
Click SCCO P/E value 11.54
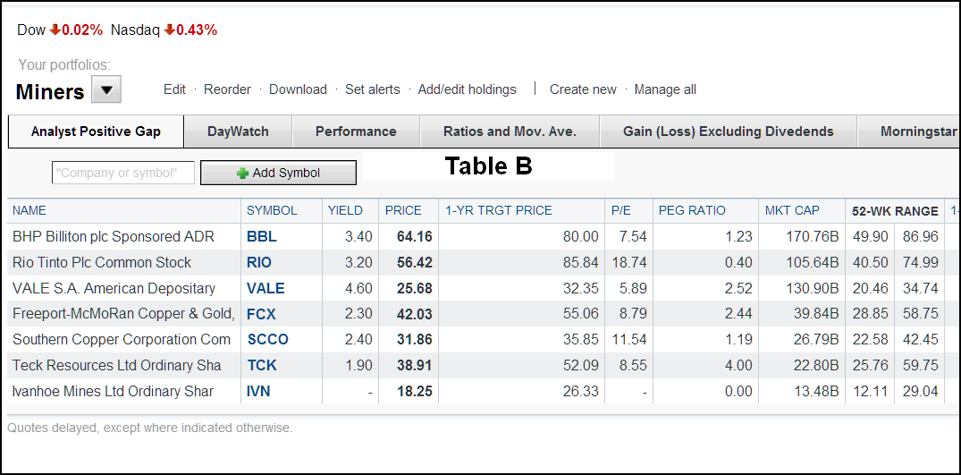pyautogui.click(x=628, y=340)
